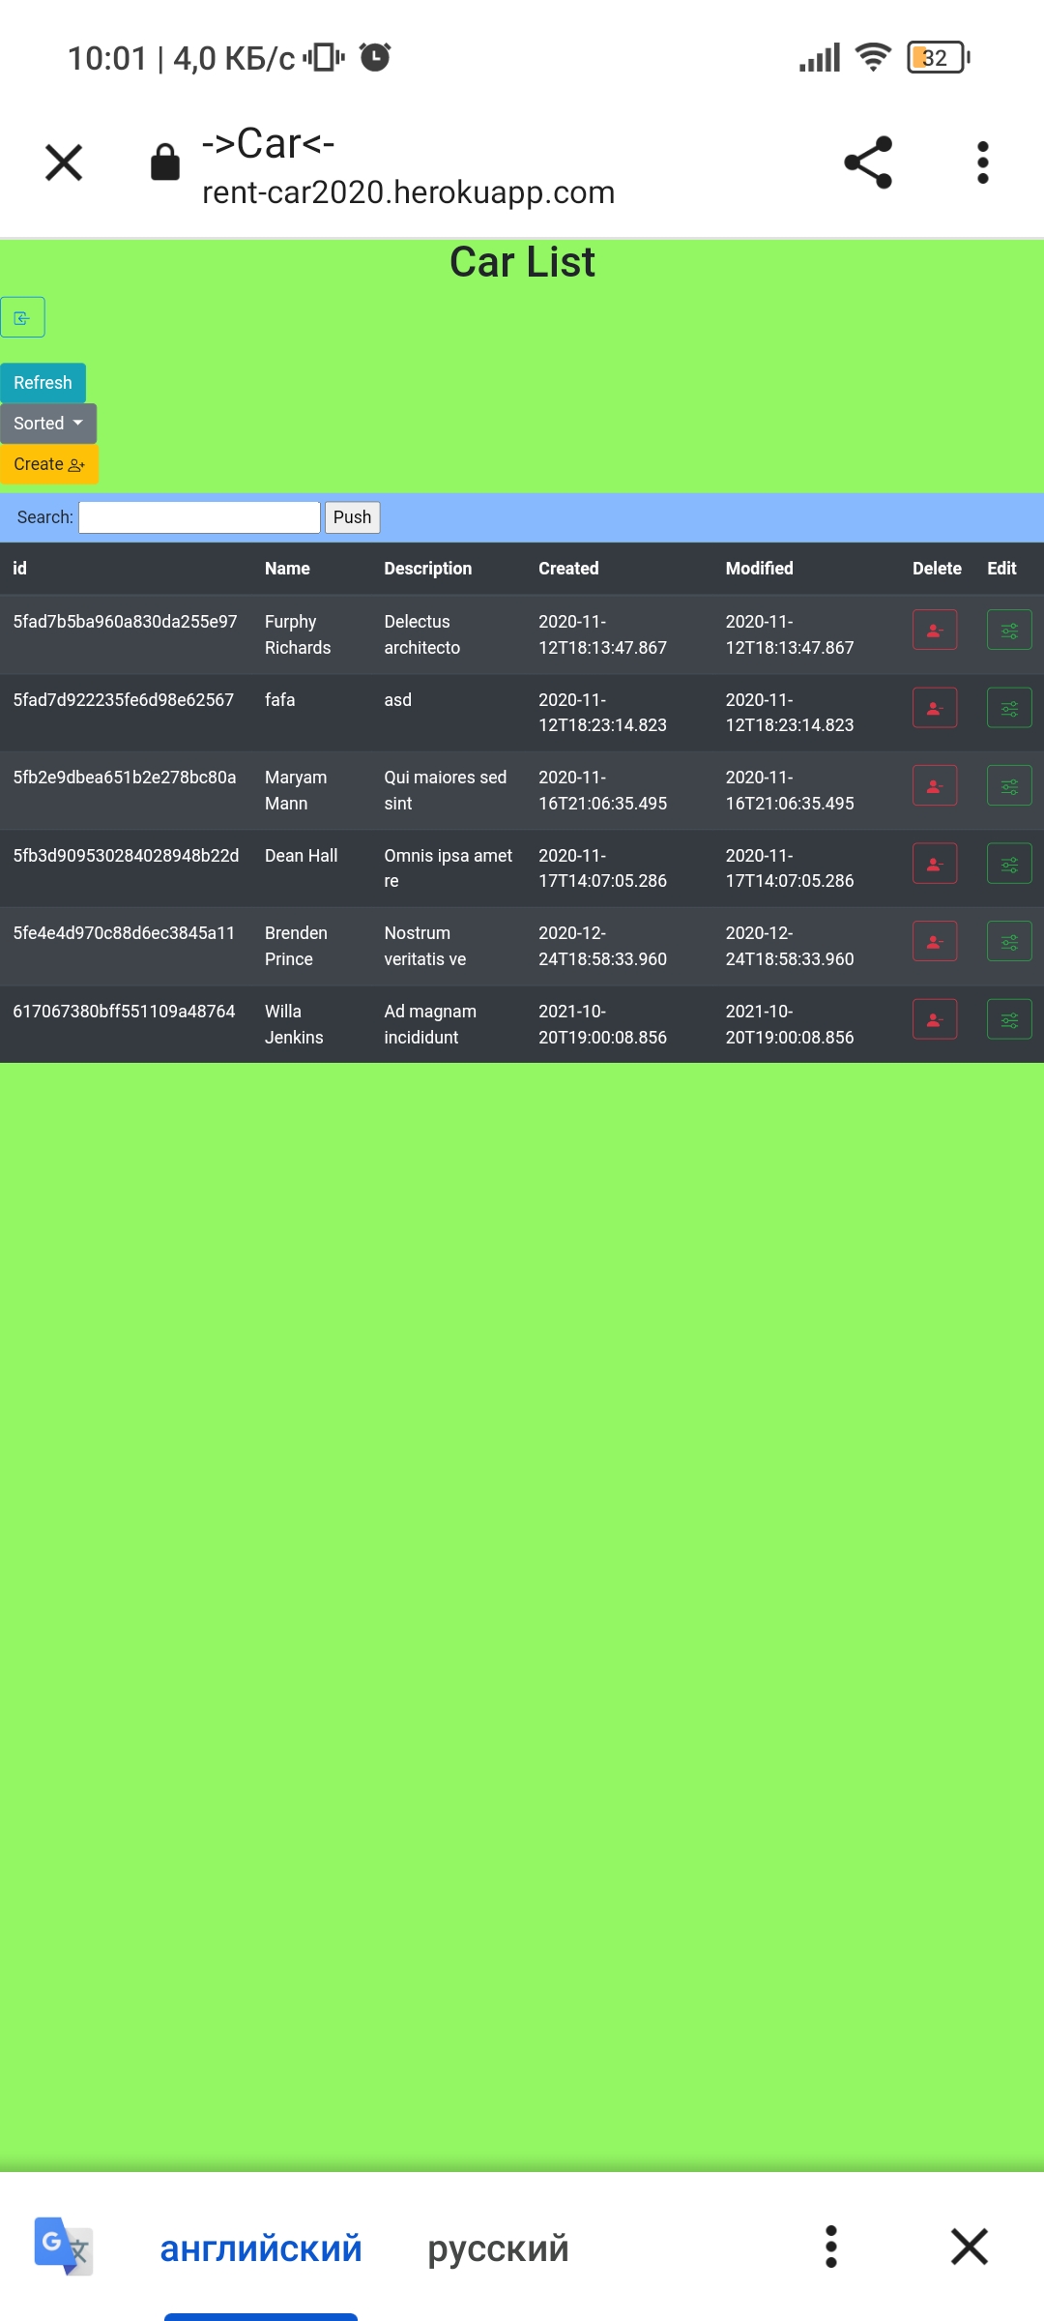Delete the Maryam Mann row

(x=935, y=785)
